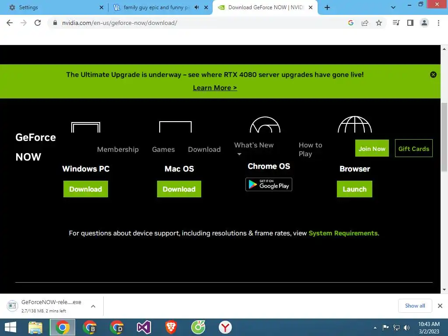Open the Windows Start menu
The width and height of the screenshot is (448, 336).
(x=10, y=327)
